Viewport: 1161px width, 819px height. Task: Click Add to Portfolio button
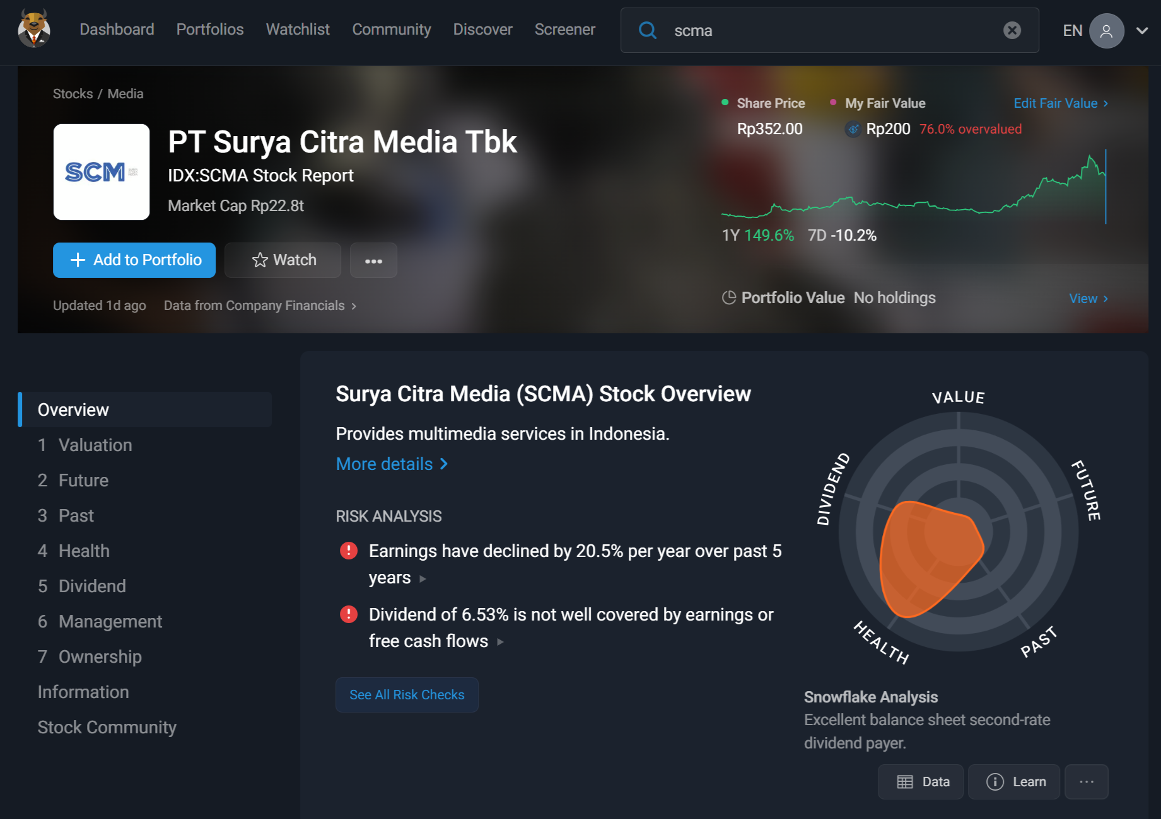tap(134, 260)
